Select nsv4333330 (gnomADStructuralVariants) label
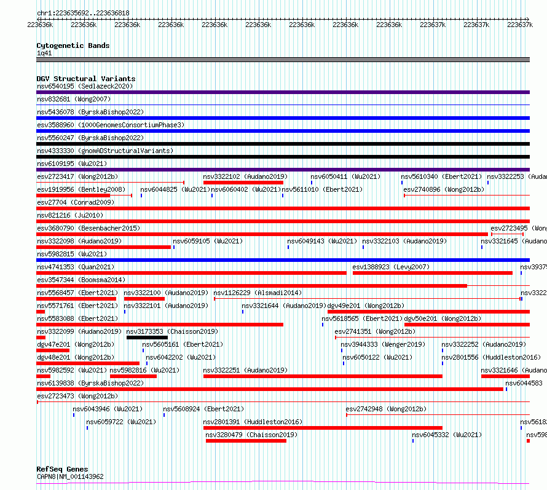 105,151
